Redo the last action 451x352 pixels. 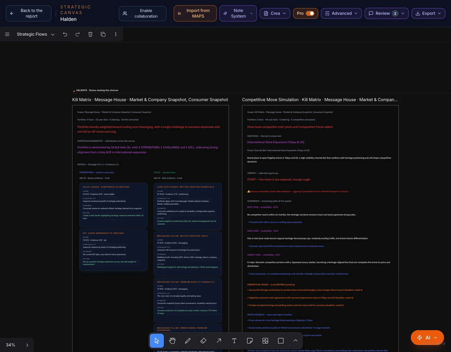78,34
